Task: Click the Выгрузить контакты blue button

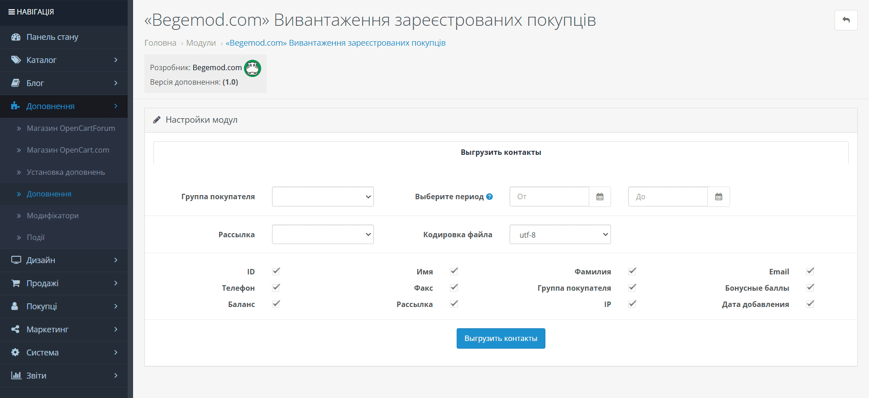Action: pos(501,339)
